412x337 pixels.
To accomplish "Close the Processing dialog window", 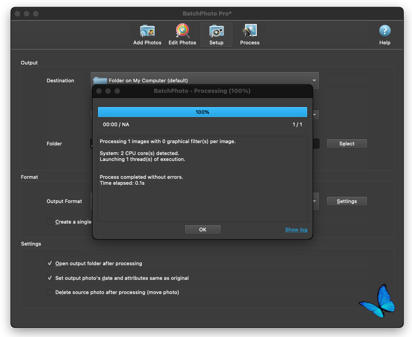I will (99, 91).
